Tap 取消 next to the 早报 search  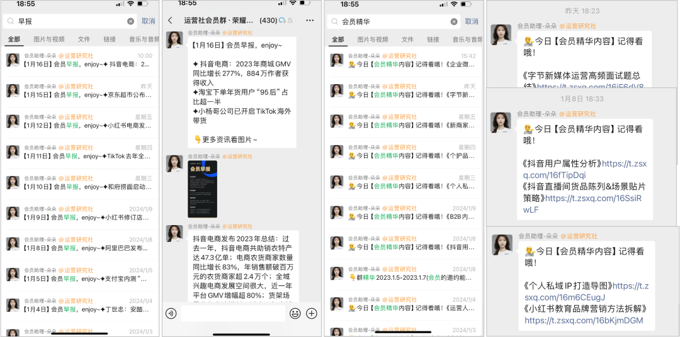pos(149,21)
